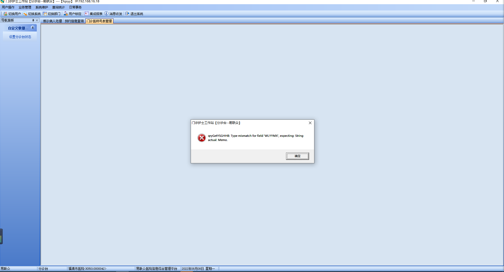Click the 设置分诊台状态 link
The image size is (504, 272).
pyautogui.click(x=20, y=37)
